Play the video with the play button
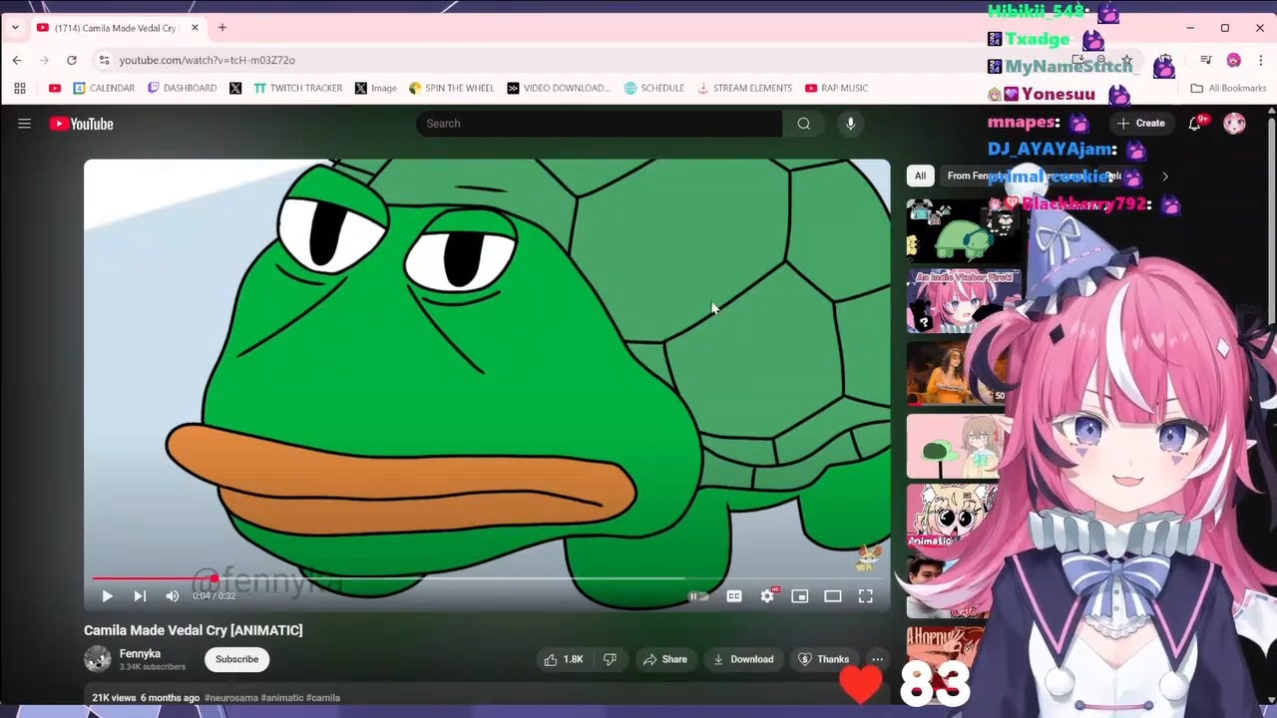 tap(107, 596)
